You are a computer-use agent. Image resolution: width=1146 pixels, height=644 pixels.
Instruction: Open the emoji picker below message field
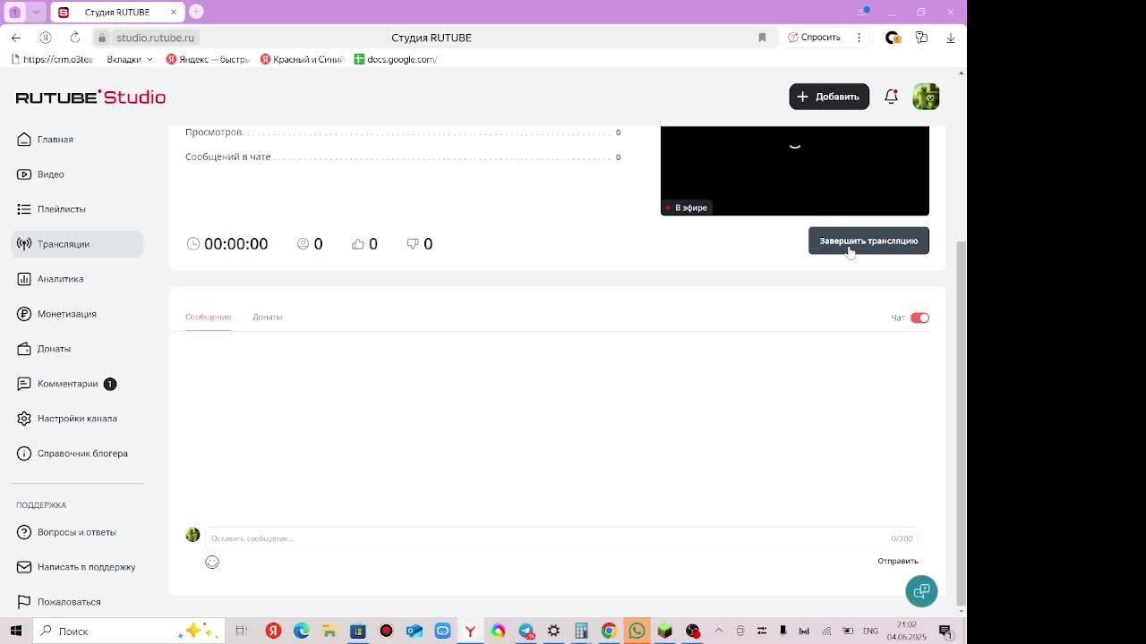212,562
